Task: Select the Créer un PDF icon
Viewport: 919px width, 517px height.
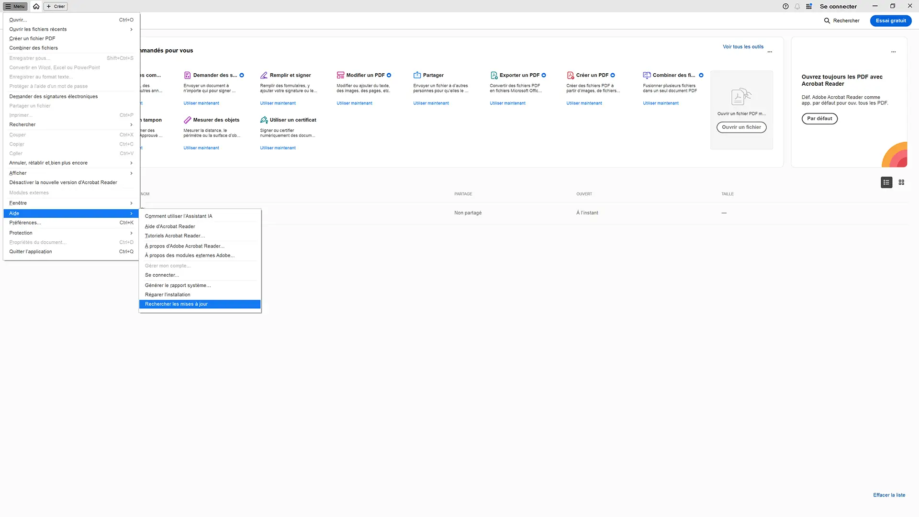Action: (x=570, y=75)
